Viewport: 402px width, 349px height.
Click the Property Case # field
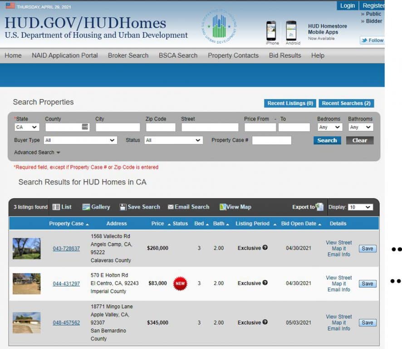272,140
